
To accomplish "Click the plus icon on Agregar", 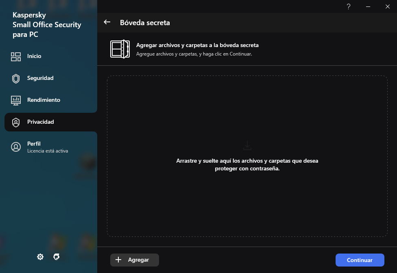I will coord(118,260).
